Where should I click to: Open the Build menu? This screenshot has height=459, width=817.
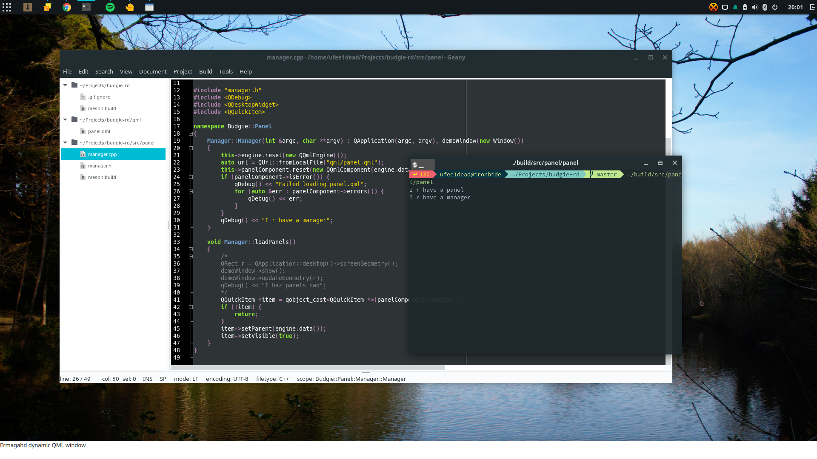pyautogui.click(x=206, y=71)
